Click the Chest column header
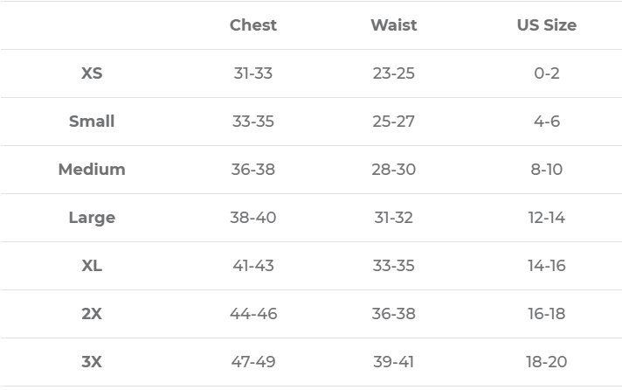Image resolution: width=622 pixels, height=390 pixels. [253, 25]
